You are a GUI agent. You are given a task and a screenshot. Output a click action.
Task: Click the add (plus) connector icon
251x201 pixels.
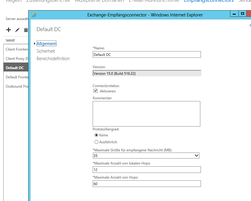click(8, 30)
